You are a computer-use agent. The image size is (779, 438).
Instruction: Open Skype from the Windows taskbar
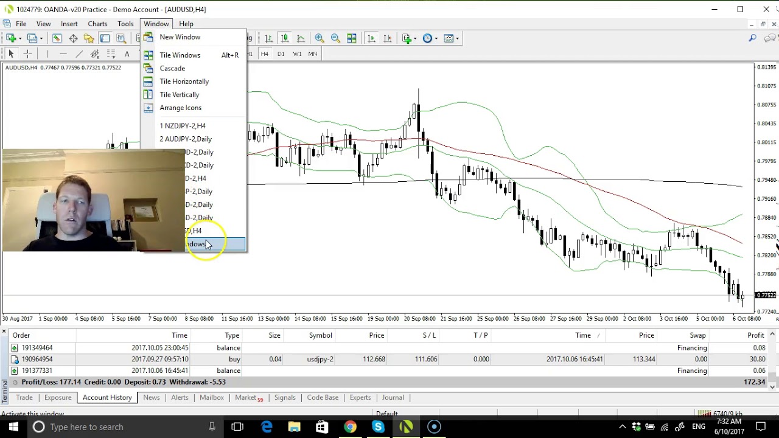point(378,426)
